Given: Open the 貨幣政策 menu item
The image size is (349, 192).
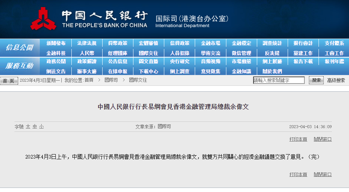Looking at the screenshot, I should pos(118,43).
